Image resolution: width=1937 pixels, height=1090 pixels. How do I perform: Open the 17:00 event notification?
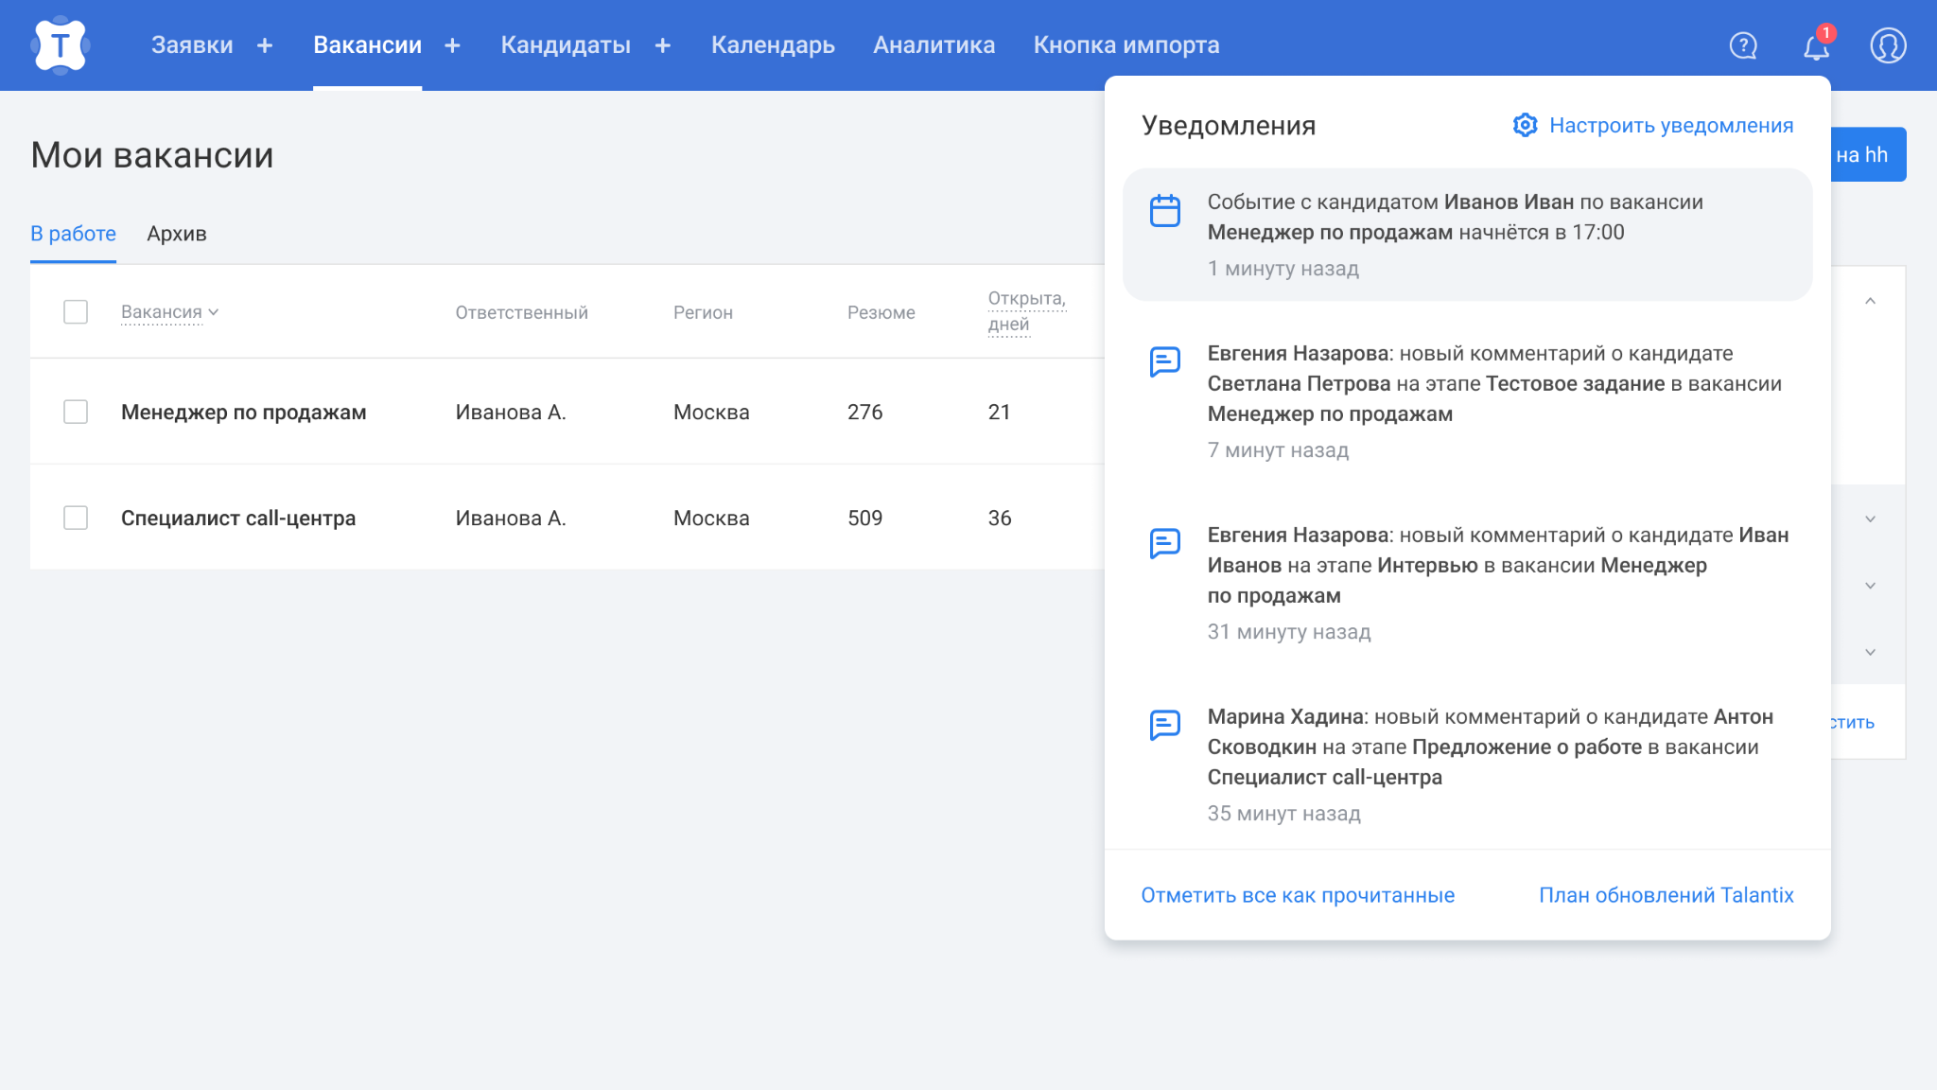(1468, 235)
